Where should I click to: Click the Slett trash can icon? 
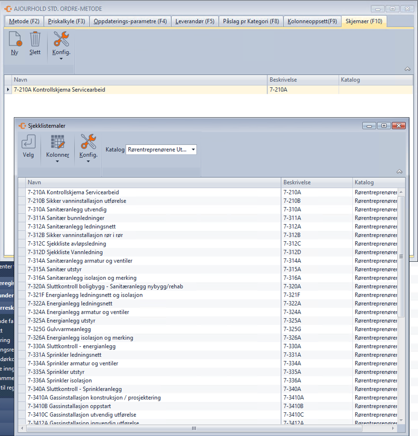(x=35, y=40)
